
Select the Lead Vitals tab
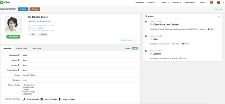point(7,49)
